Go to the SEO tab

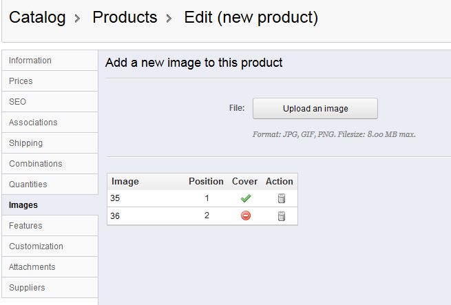coord(17,102)
